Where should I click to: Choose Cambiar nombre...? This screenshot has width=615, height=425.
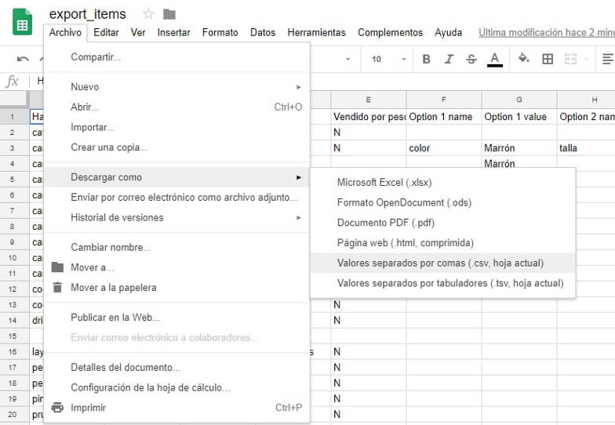pyautogui.click(x=176, y=248)
